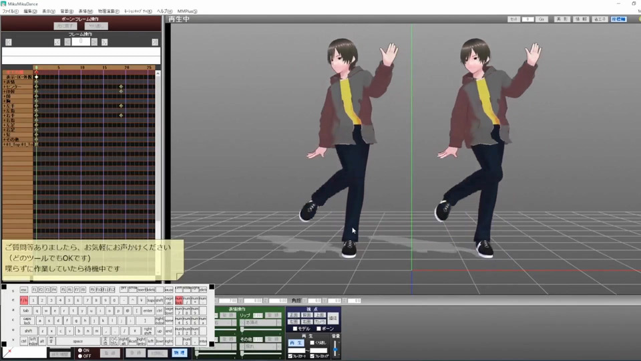The width and height of the screenshot is (641, 361).
Task: Toggle the モデル checkbox in view panel
Action: (295, 329)
